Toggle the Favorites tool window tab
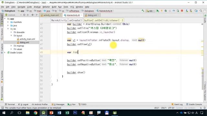207x116 pixels. click(x=2, y=77)
